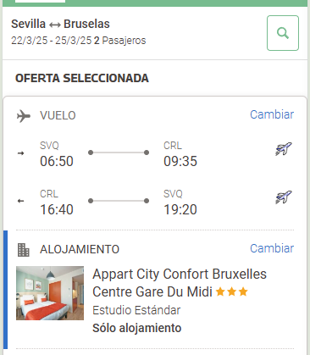Open the hotel room thumbnail photo
310x355 pixels.
[50, 293]
